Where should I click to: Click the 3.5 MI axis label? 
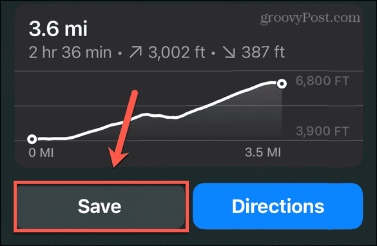pos(263,152)
